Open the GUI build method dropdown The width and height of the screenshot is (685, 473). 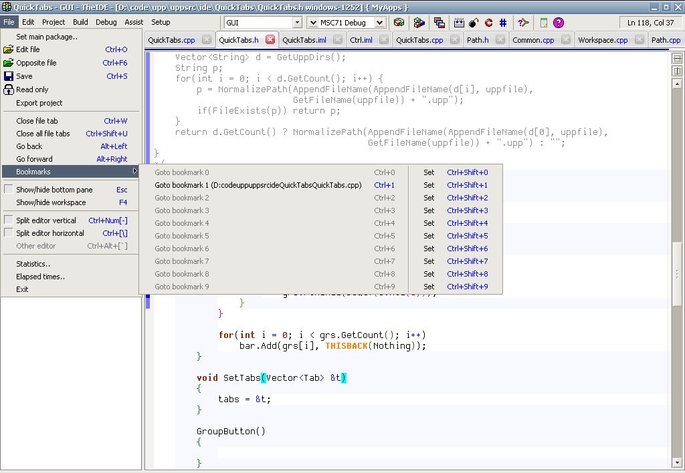click(297, 23)
